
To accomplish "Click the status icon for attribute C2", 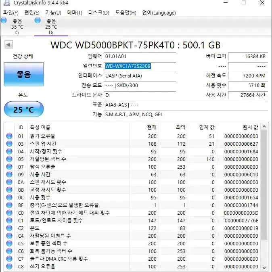I will [x=9, y=228].
